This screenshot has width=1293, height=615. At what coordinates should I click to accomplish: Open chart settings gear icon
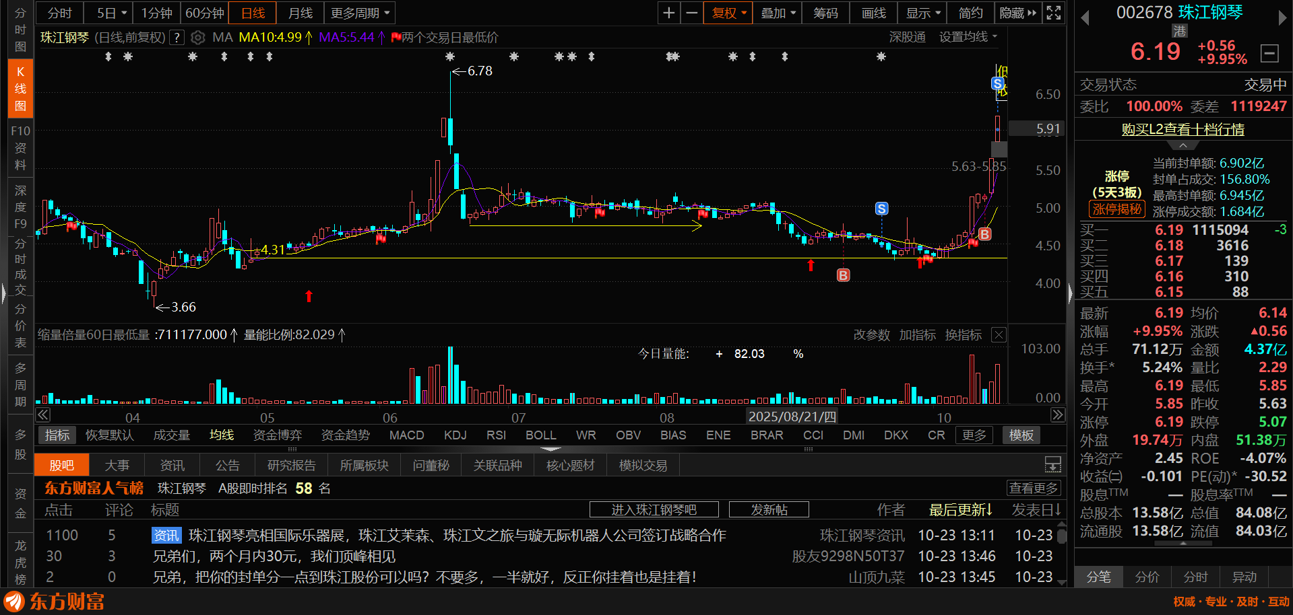pyautogui.click(x=197, y=38)
